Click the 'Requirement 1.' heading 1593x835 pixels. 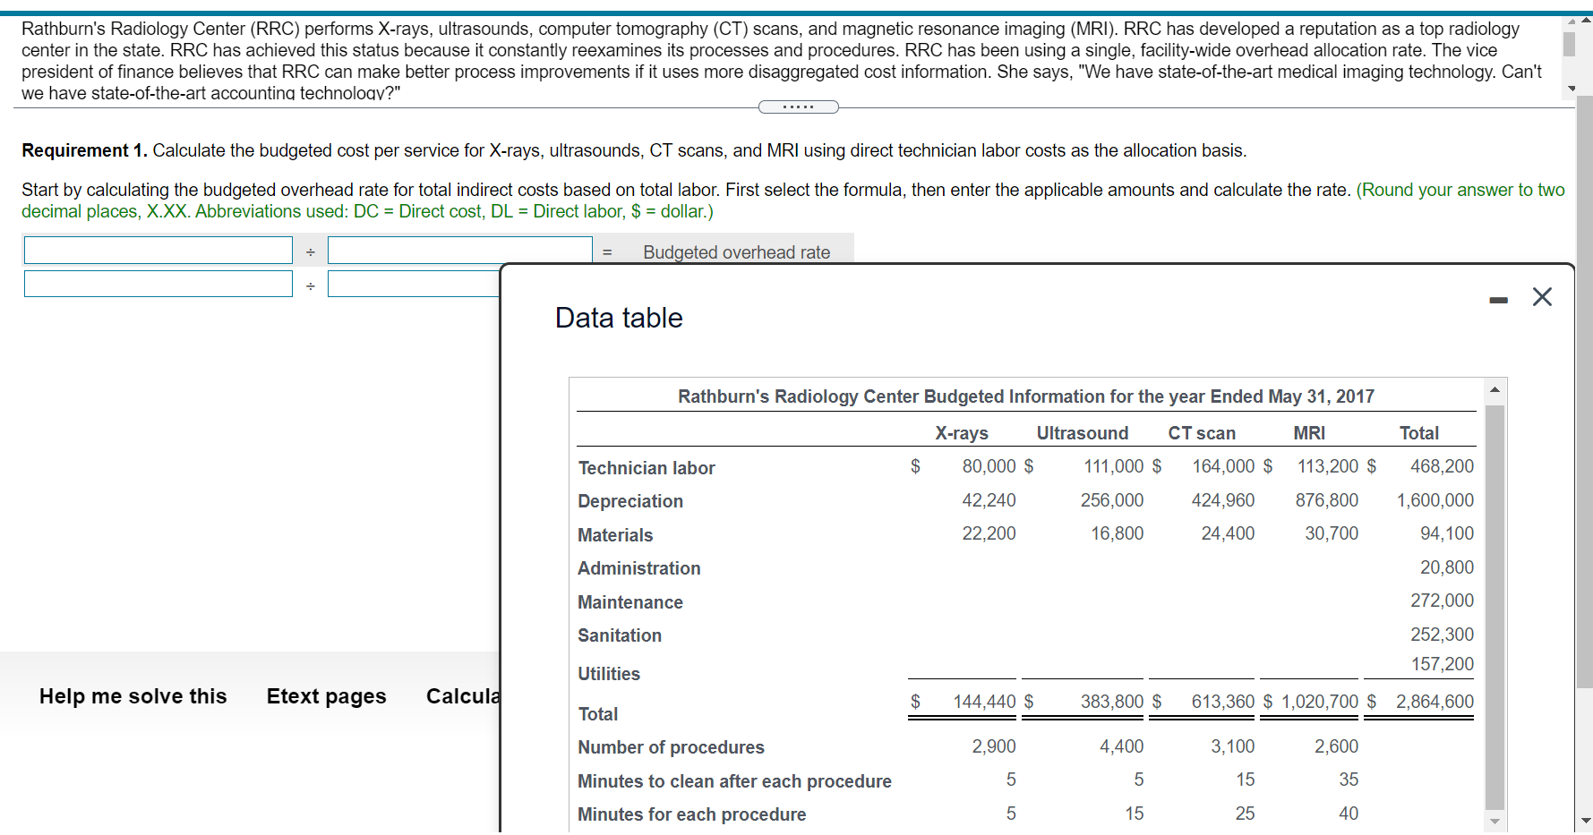[x=84, y=150]
